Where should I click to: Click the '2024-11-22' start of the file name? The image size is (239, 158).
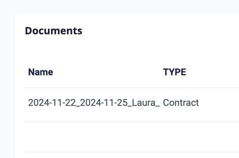click(52, 102)
